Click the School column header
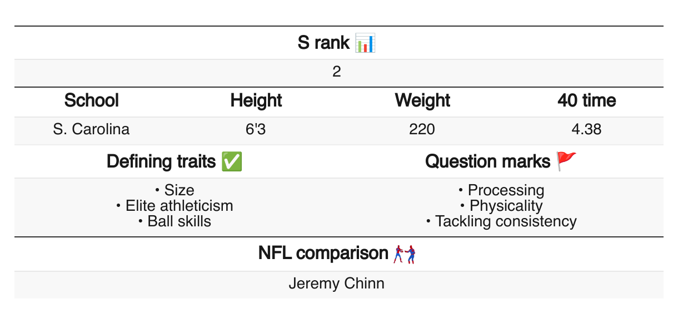 click(92, 100)
